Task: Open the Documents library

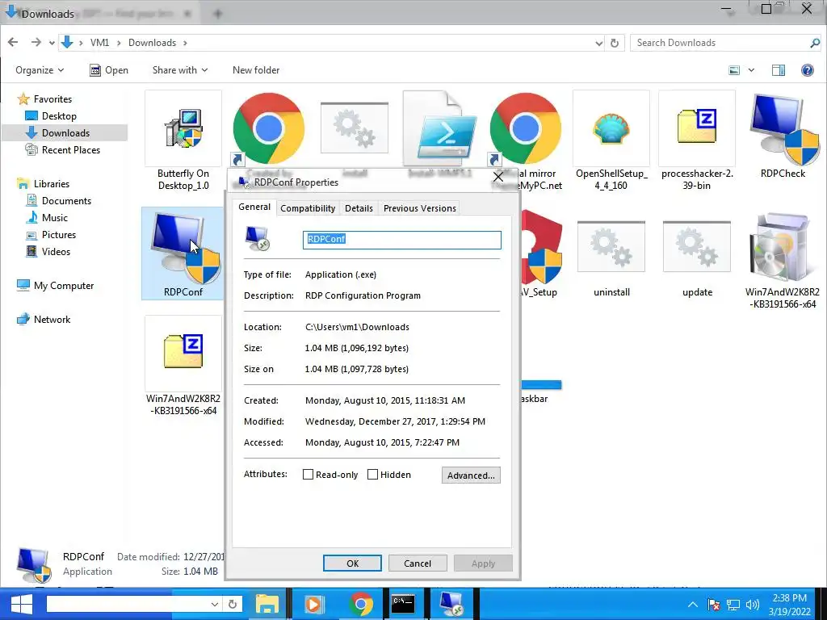Action: click(x=58, y=201)
